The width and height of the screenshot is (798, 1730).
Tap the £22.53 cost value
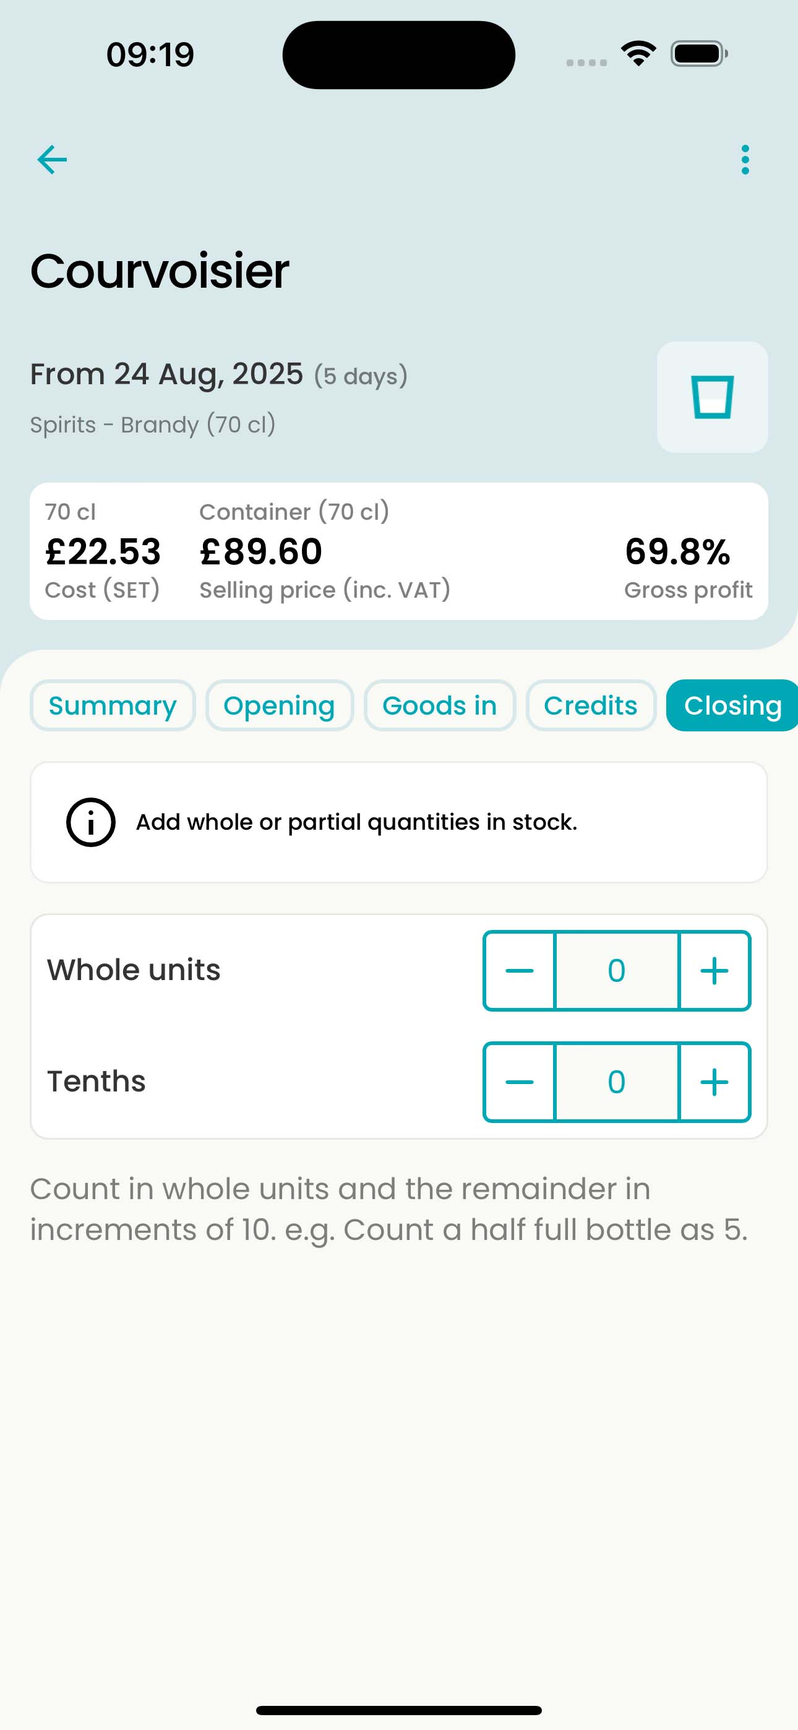pos(103,551)
